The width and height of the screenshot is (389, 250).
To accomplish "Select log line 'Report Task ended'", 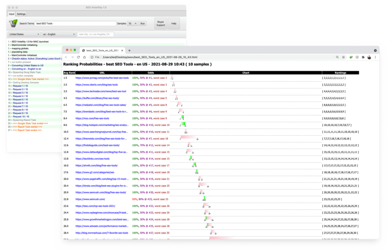I will tap(27, 130).
